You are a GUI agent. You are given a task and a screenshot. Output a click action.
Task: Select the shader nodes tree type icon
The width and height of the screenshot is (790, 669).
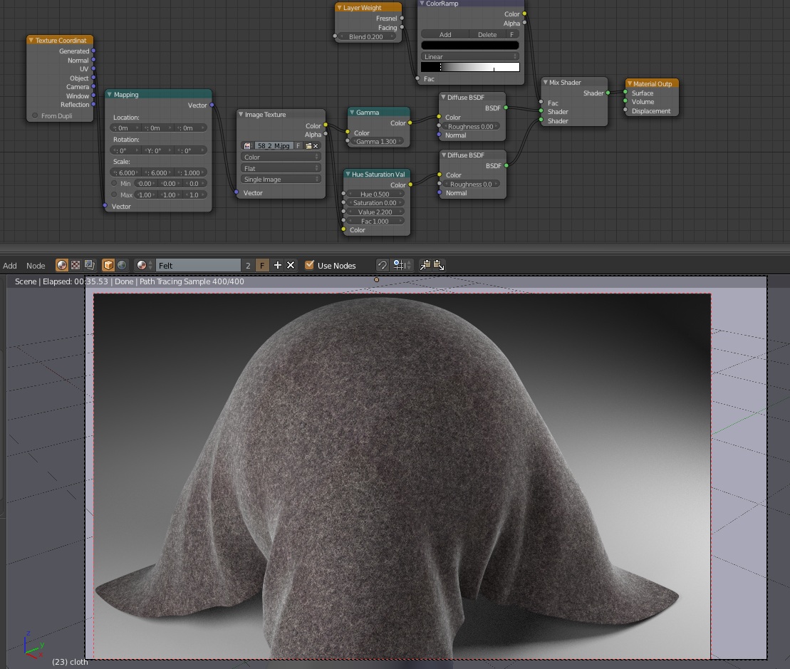tap(62, 265)
